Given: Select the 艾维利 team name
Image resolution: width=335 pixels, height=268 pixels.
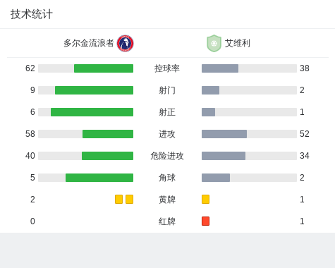Looking at the screenshot, I should (x=238, y=43).
